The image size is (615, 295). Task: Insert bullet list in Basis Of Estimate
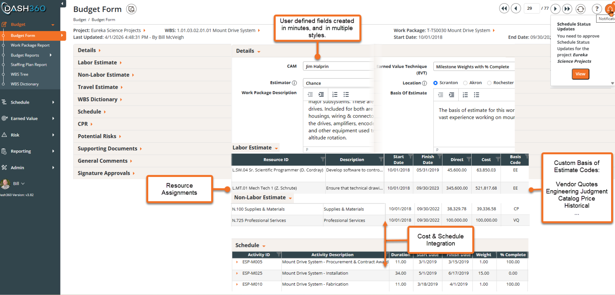coord(477,95)
